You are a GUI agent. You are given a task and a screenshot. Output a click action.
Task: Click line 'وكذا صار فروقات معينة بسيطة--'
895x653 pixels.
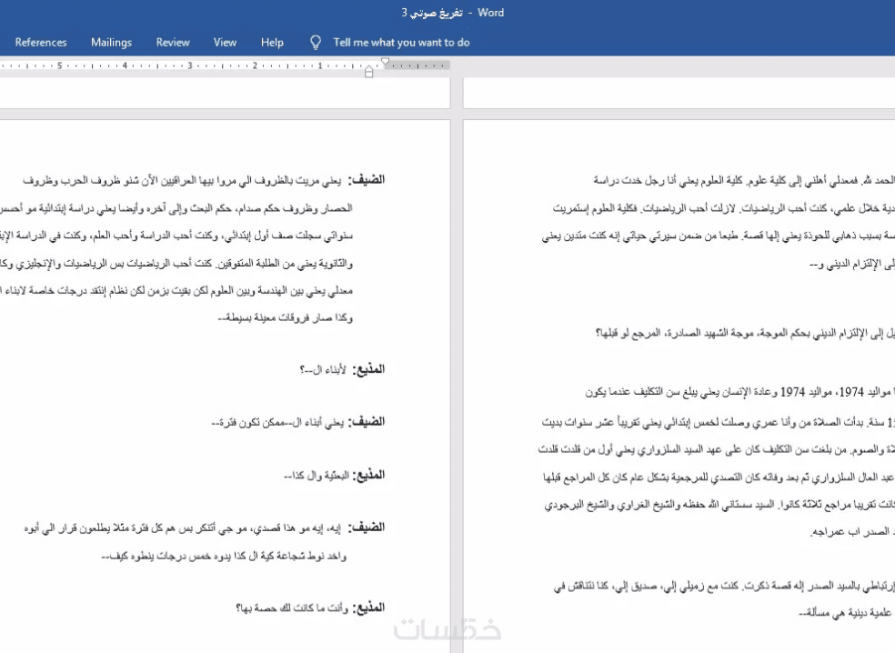tap(286, 318)
